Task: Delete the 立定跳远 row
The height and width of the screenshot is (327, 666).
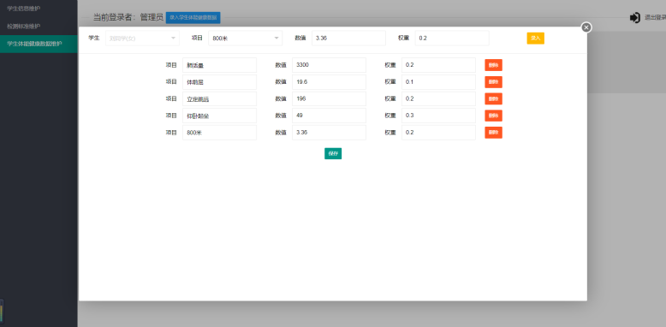Action: (494, 99)
